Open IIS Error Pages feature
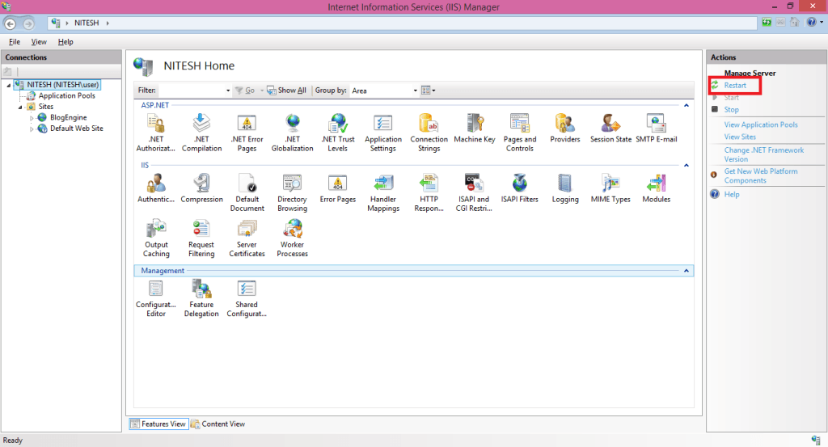The image size is (828, 447). (338, 188)
